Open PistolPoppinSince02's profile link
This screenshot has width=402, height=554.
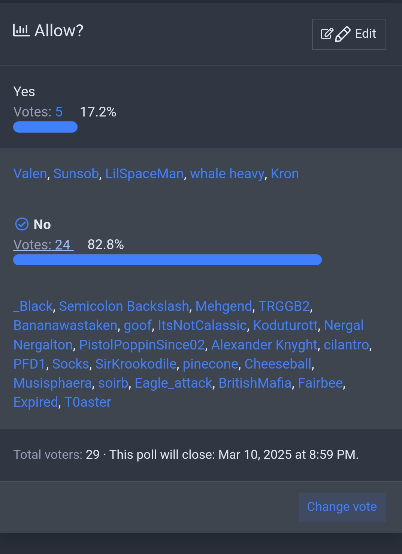click(x=142, y=345)
